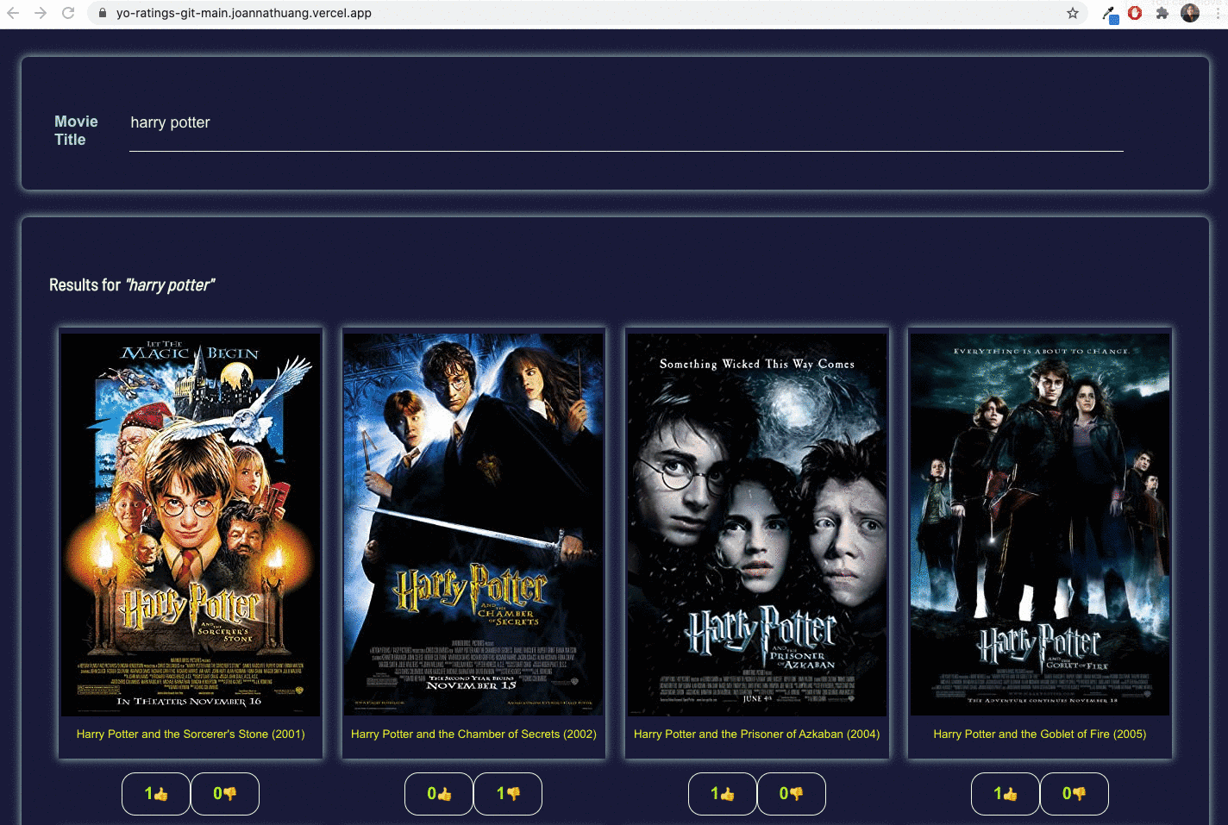The height and width of the screenshot is (825, 1228).
Task: Click title Harry Potter and the Goblet of Fire (2005)
Action: tap(1040, 734)
